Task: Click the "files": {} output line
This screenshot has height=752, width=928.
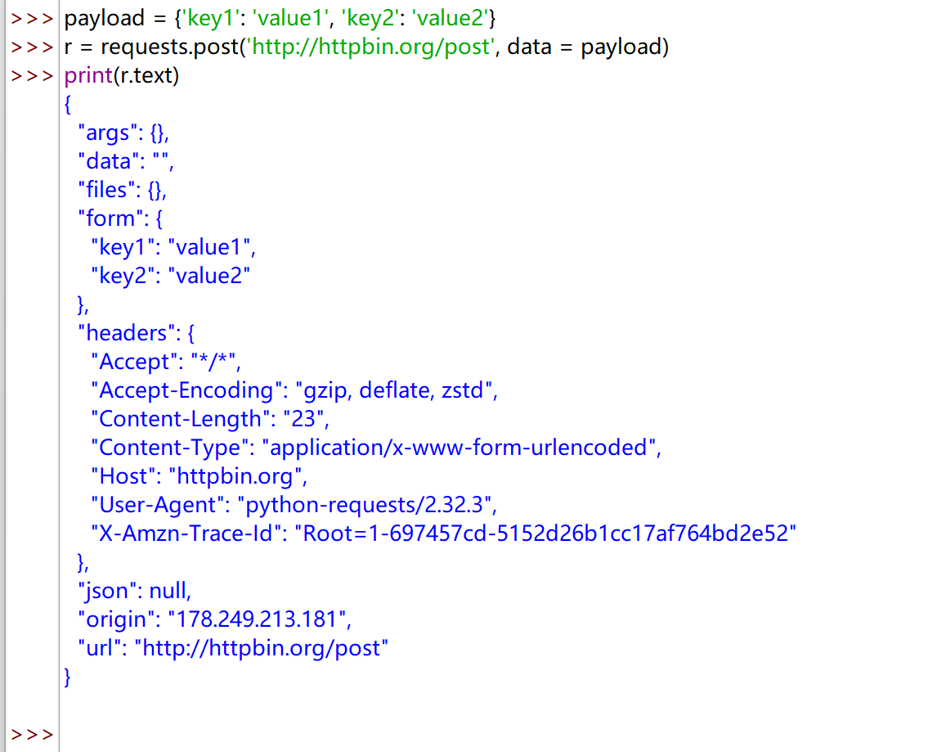Action: (x=122, y=191)
